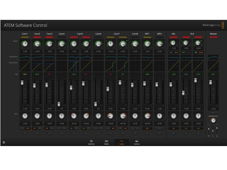Click the link icon on Mic channel
This screenshot has width=227, height=170.
point(176,52)
